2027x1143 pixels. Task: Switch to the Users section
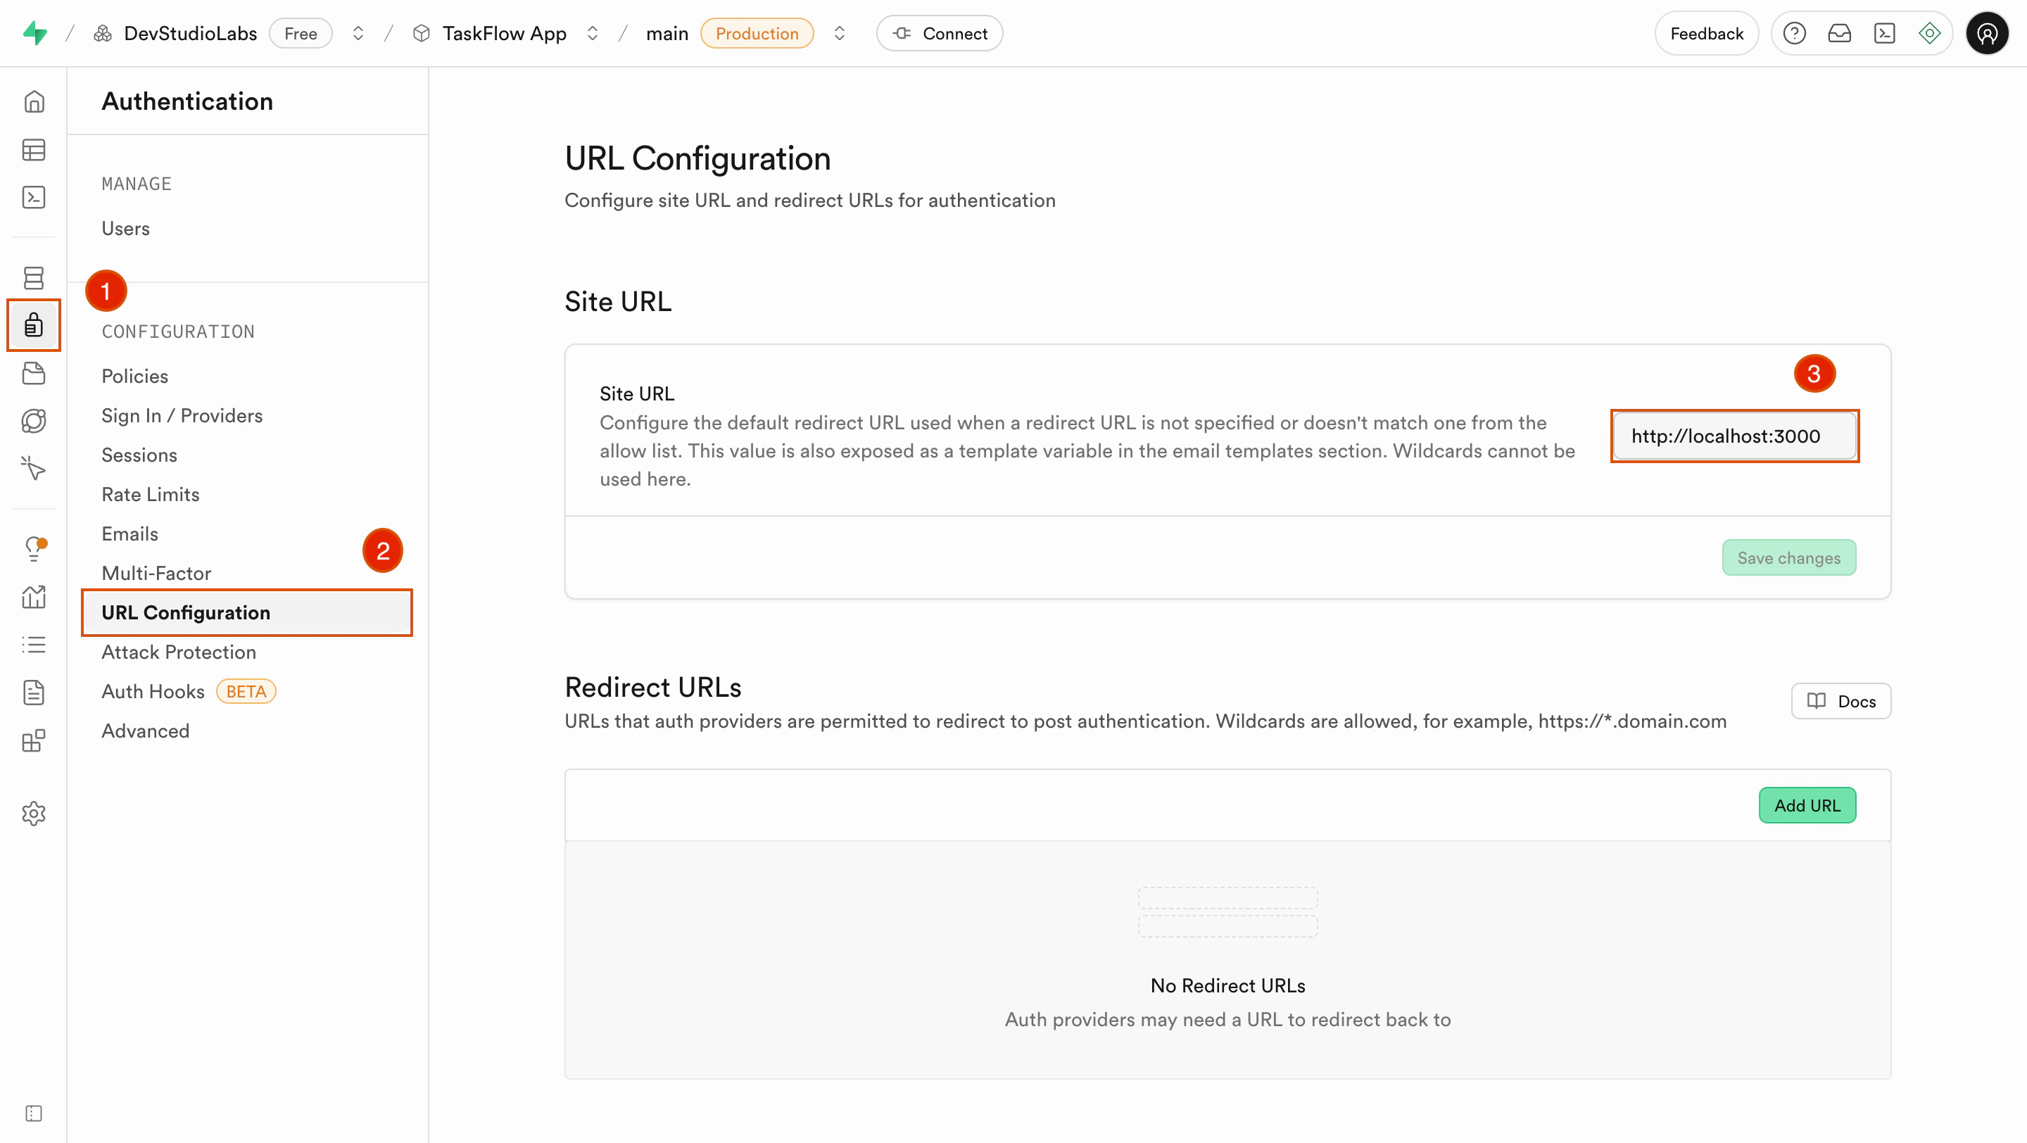(125, 228)
